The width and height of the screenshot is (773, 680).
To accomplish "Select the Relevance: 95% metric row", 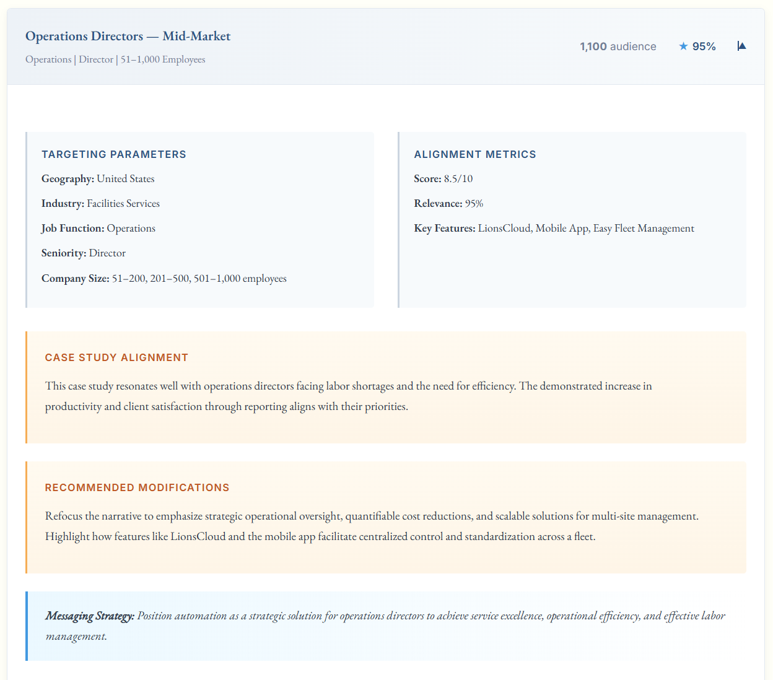I will pyautogui.click(x=448, y=204).
